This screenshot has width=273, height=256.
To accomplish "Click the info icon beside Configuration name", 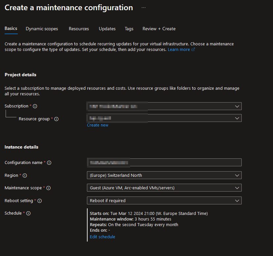I will (49, 163).
